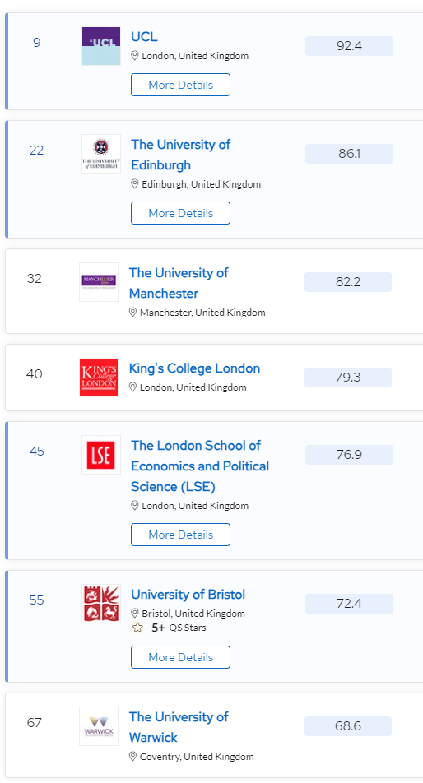Open More Details for University of Bristol

coord(180,657)
